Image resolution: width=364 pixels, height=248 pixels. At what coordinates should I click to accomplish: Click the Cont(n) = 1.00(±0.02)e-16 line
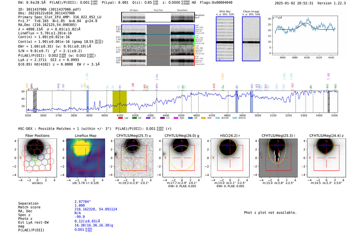(44, 37)
